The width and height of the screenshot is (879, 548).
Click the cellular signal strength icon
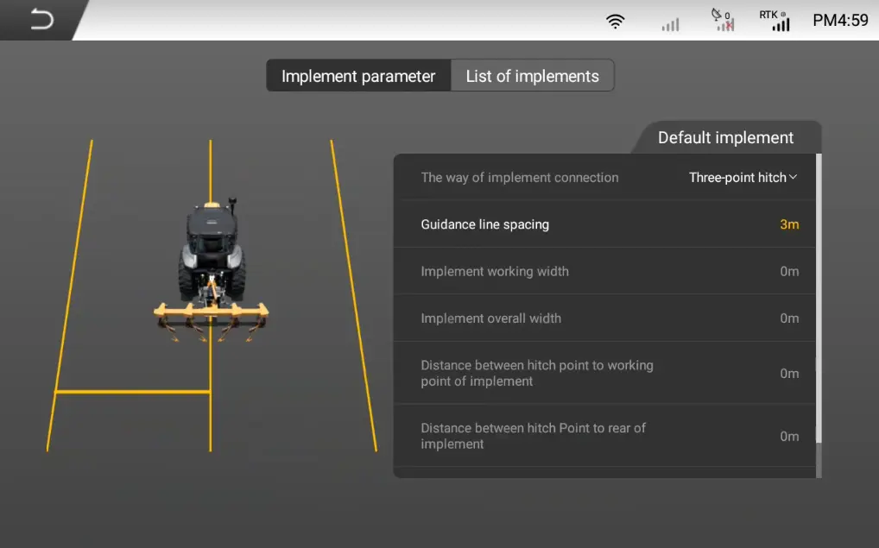tap(670, 21)
